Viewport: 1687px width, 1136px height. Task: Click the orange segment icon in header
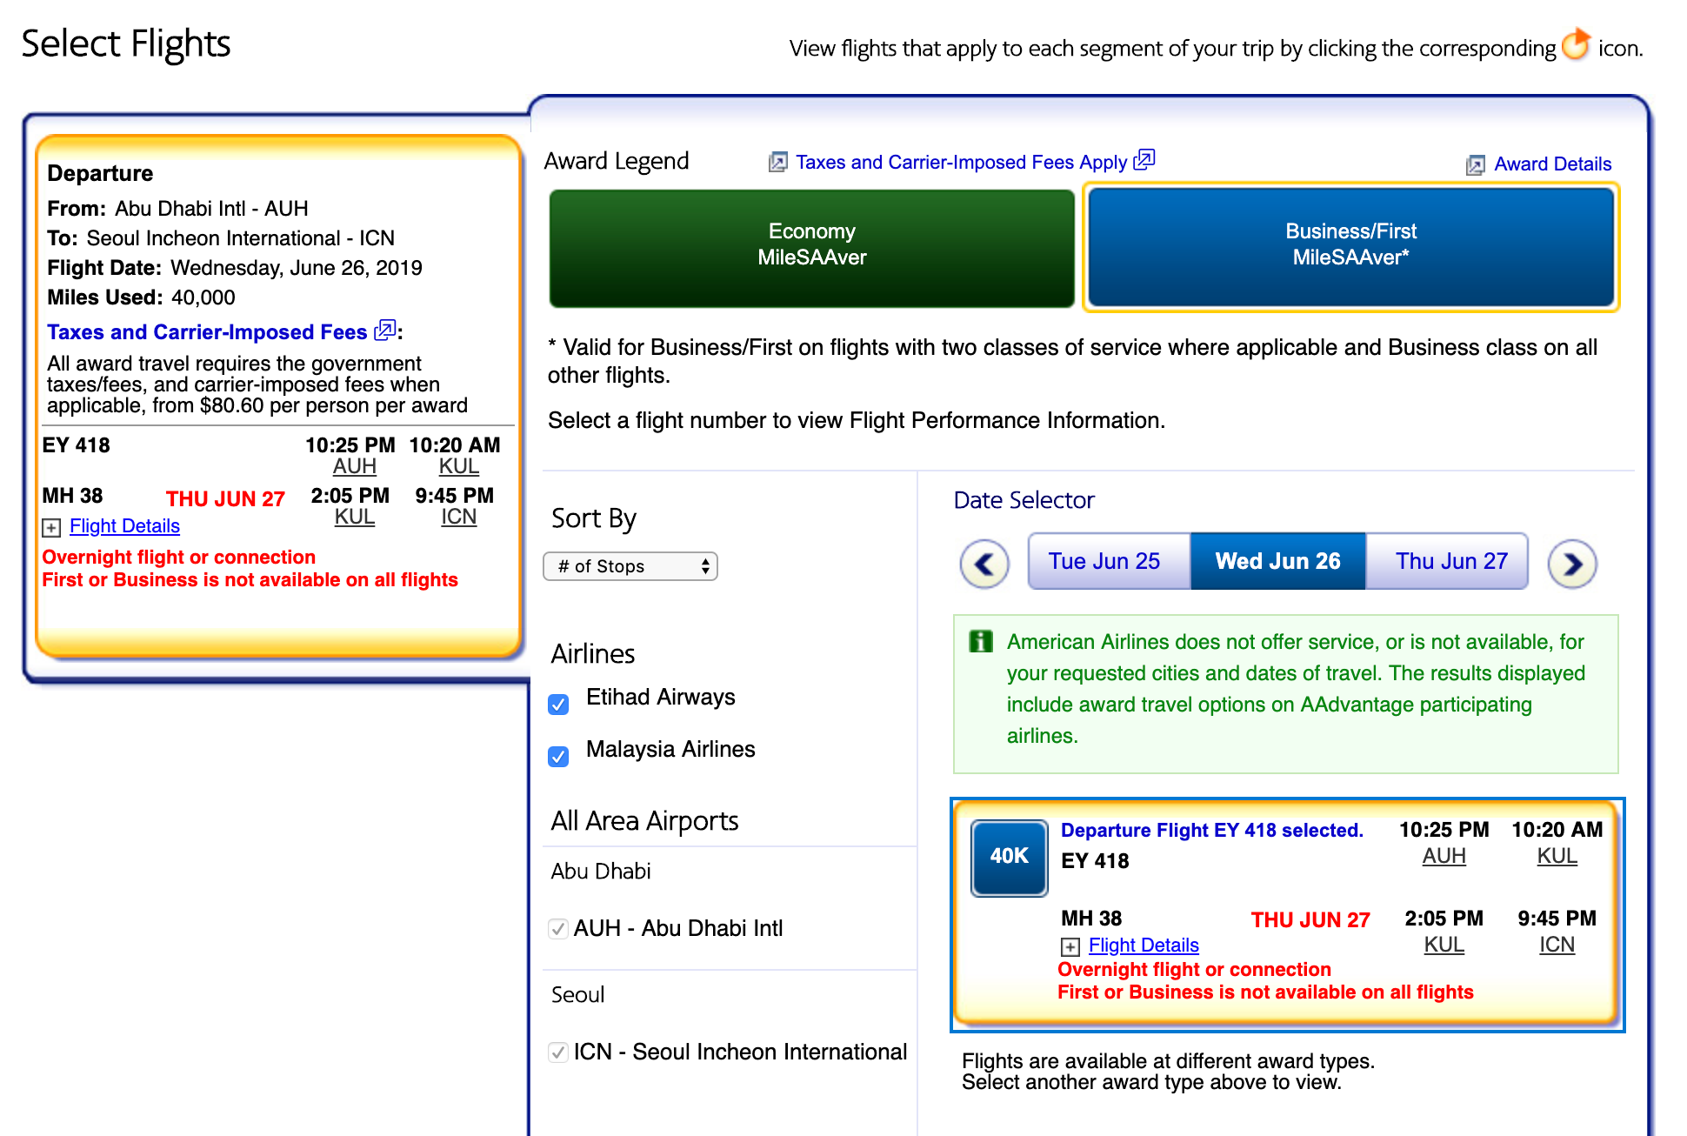click(x=1576, y=45)
